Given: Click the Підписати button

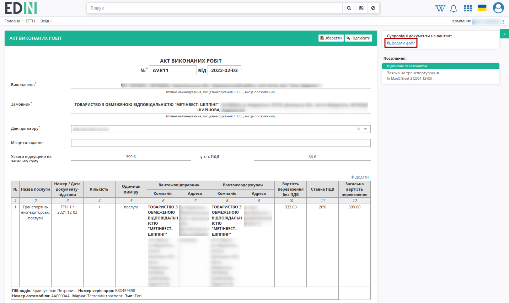Looking at the screenshot, I should [x=358, y=38].
